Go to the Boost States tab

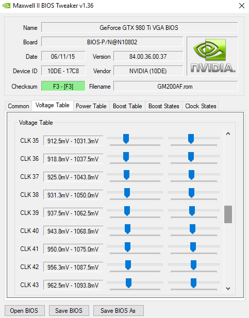pos(164,106)
